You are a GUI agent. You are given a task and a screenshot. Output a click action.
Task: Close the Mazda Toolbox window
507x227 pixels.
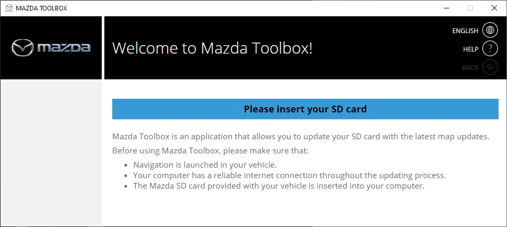coord(494,8)
